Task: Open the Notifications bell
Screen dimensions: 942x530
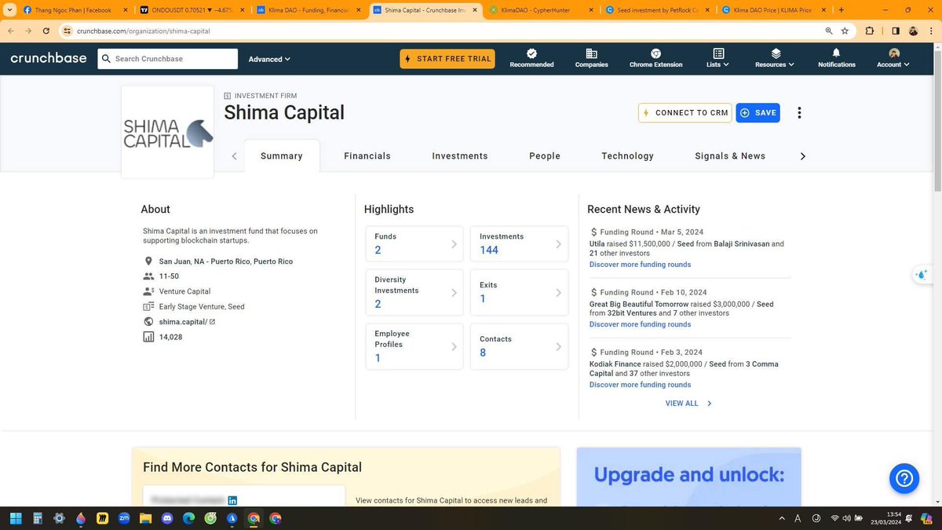Action: (836, 58)
